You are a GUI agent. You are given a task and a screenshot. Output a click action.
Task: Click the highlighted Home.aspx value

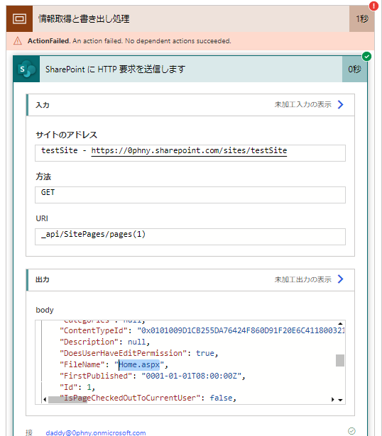pyautogui.click(x=139, y=364)
